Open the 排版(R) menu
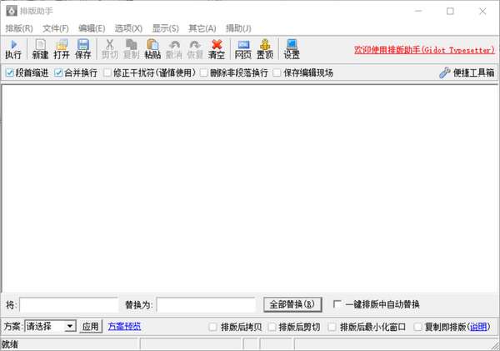Image resolution: width=500 pixels, height=351 pixels. pyautogui.click(x=19, y=28)
